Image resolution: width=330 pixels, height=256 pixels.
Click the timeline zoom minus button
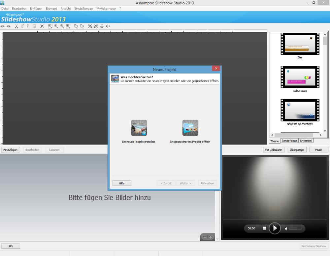(205, 237)
